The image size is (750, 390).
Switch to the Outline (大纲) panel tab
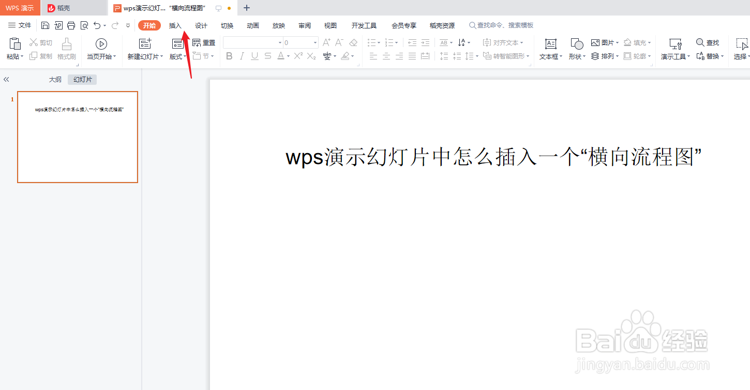coord(55,80)
